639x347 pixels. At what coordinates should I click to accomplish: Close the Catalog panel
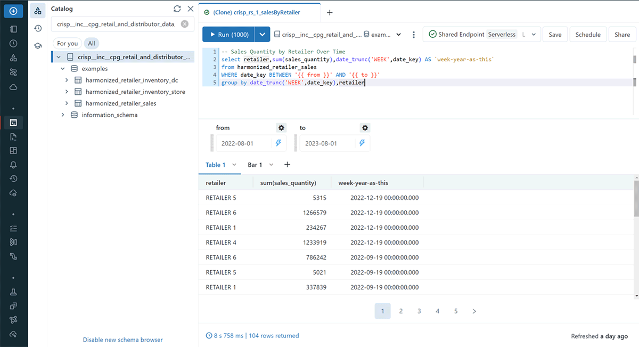pos(190,9)
